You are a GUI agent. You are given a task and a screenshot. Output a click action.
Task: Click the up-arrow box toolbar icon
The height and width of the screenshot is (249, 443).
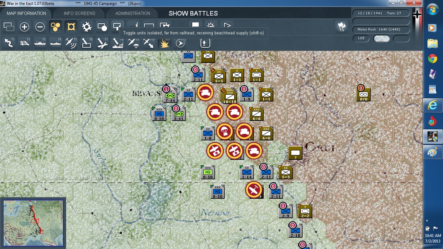pos(205,43)
